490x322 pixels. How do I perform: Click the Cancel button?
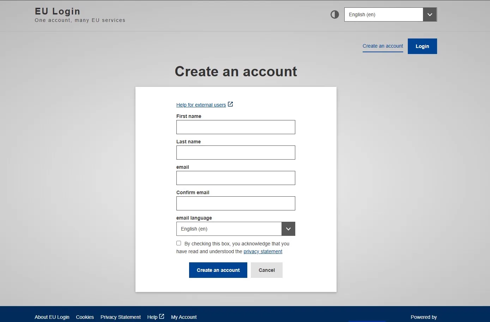[267, 270]
